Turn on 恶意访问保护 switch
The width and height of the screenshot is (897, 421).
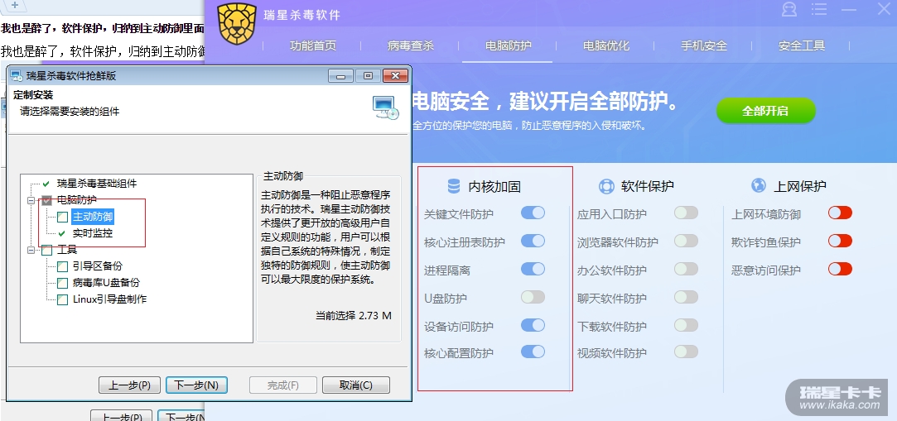click(840, 269)
